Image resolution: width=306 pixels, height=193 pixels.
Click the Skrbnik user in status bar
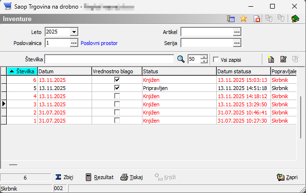coord(26,189)
